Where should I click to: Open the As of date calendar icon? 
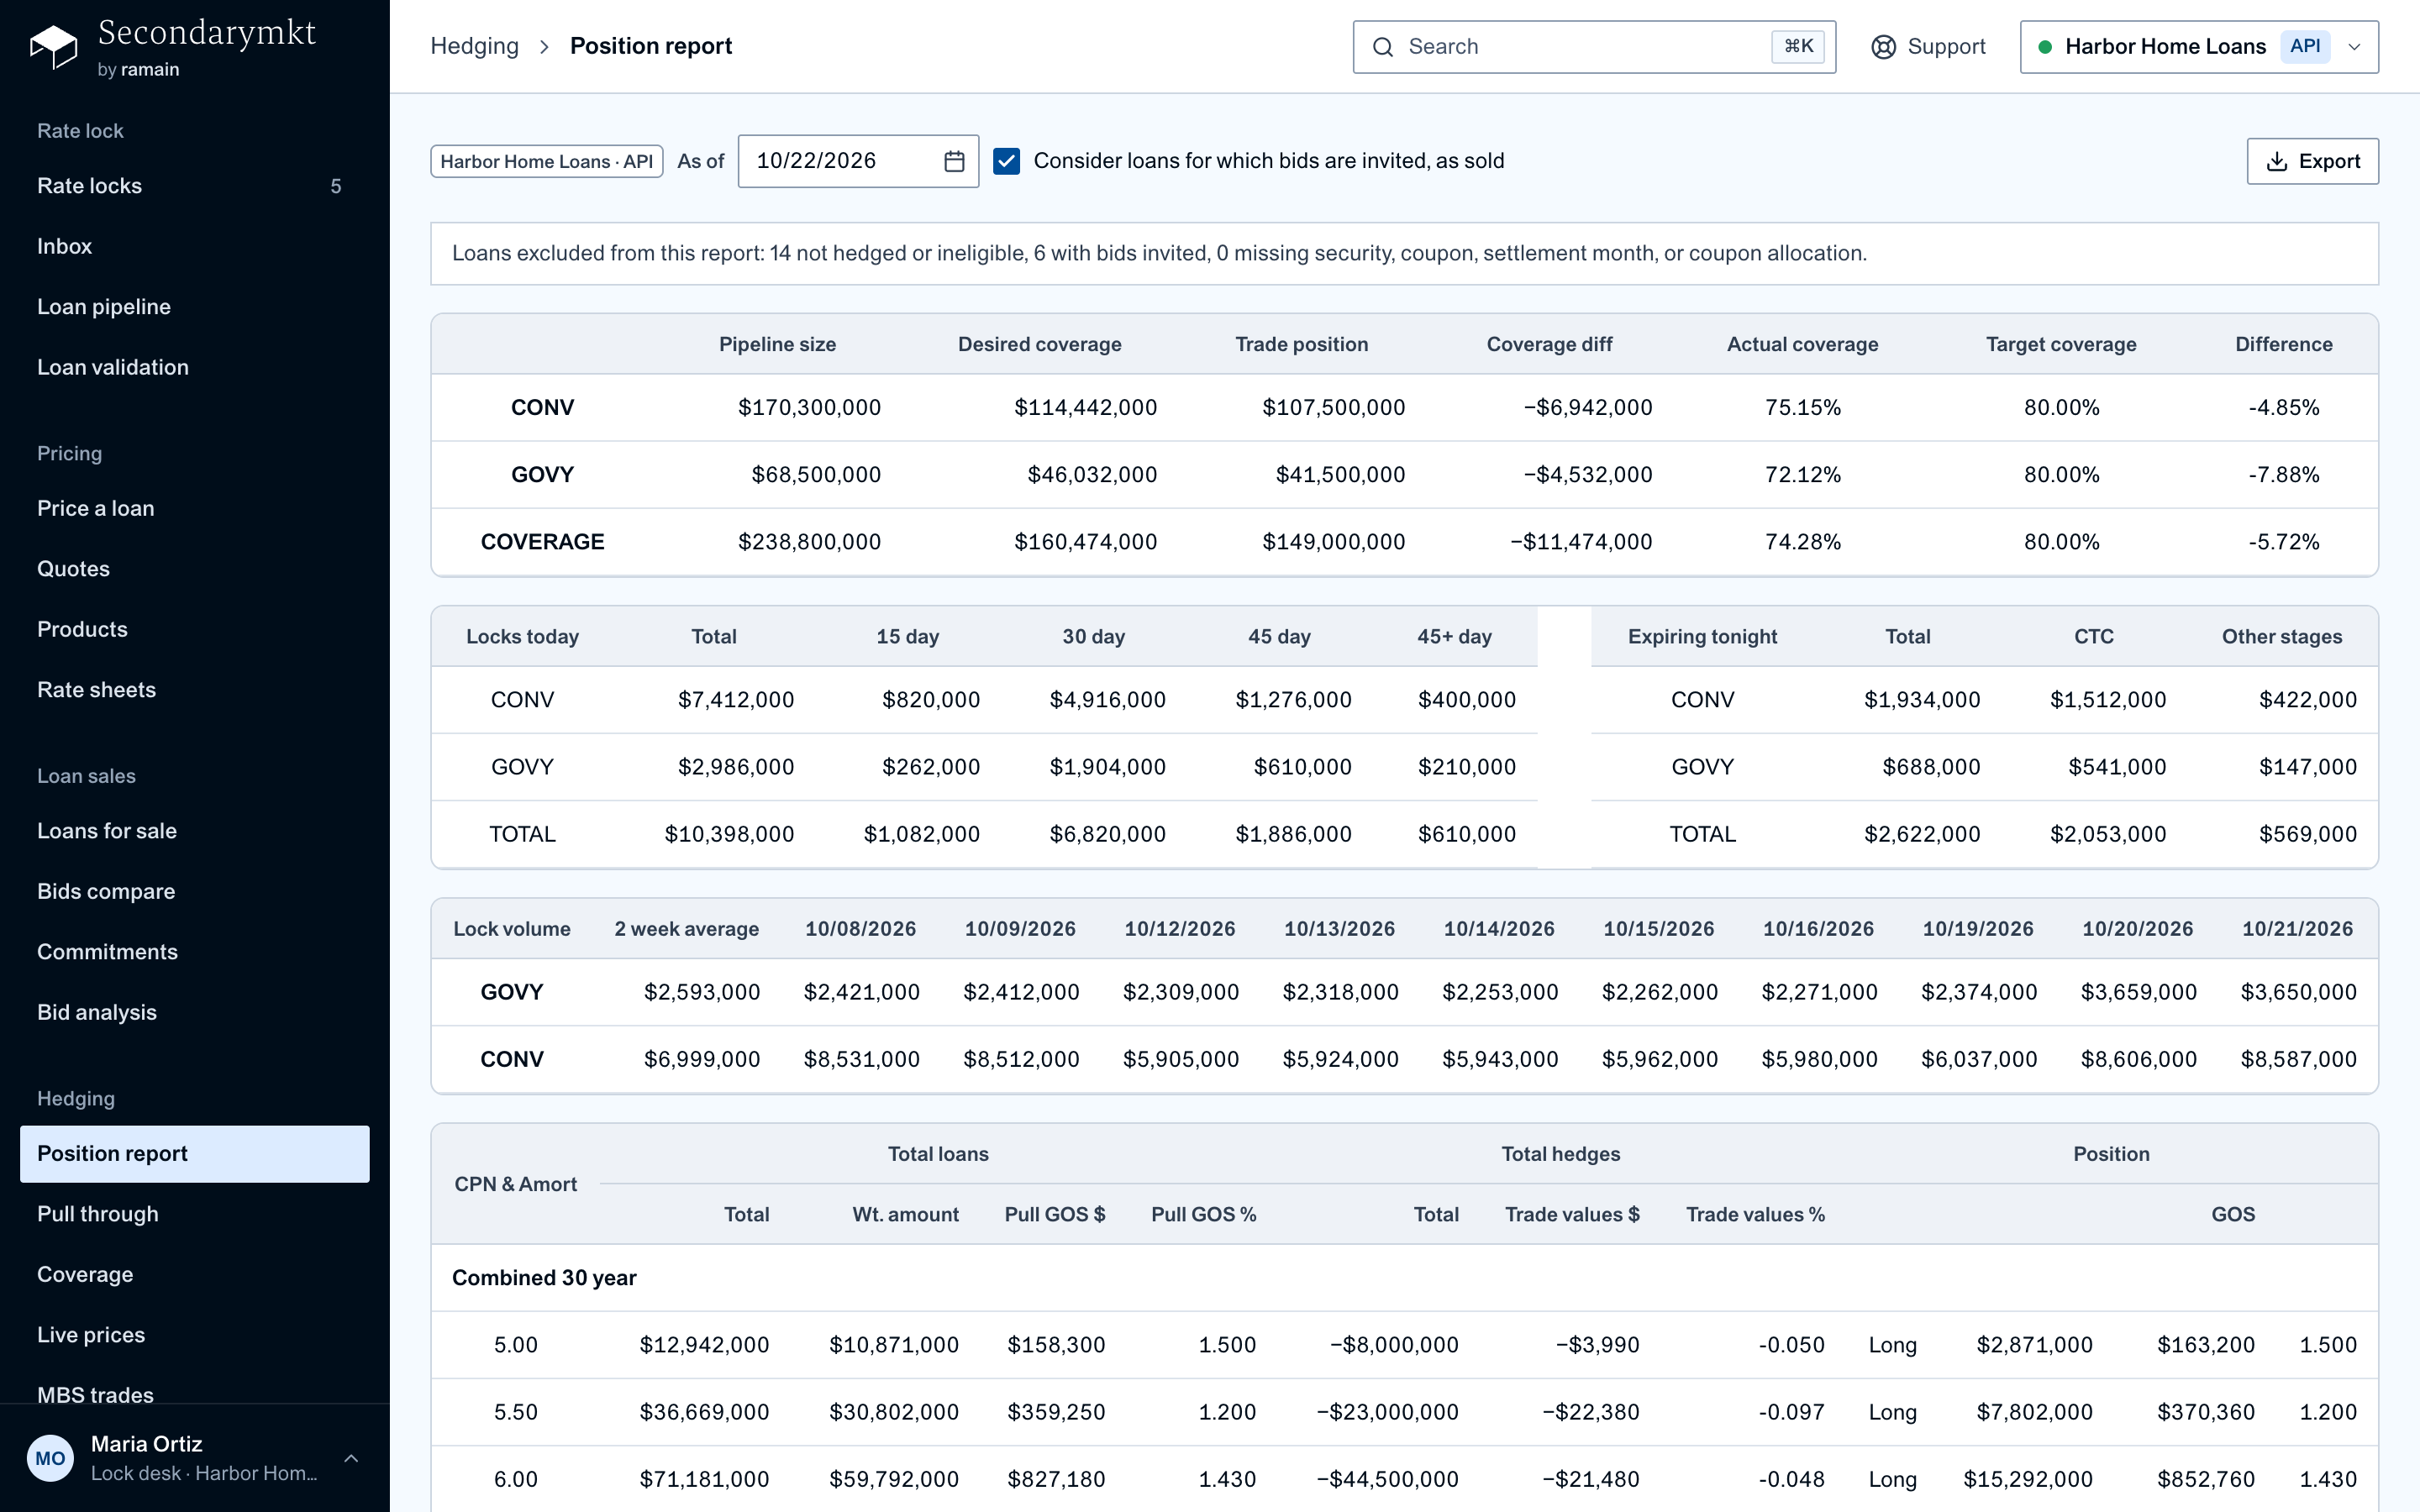[x=954, y=161]
